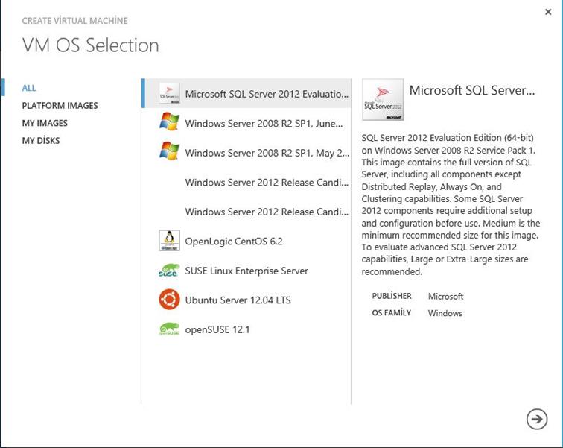Viewport: 563px width, 448px height.
Task: Select the ALL category
Action: click(29, 88)
